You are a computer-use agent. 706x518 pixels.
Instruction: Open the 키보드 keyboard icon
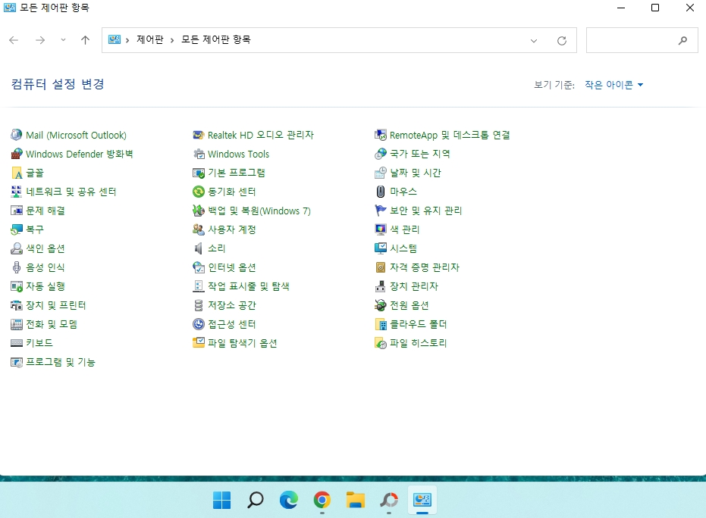[x=16, y=343]
